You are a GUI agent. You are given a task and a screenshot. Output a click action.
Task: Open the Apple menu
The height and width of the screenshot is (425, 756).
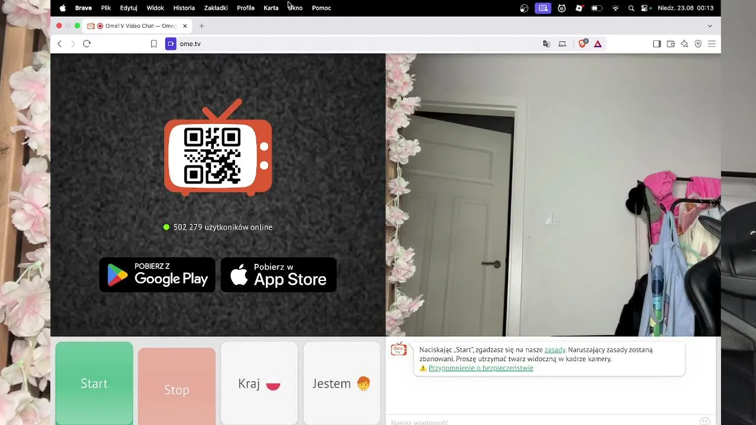point(63,8)
